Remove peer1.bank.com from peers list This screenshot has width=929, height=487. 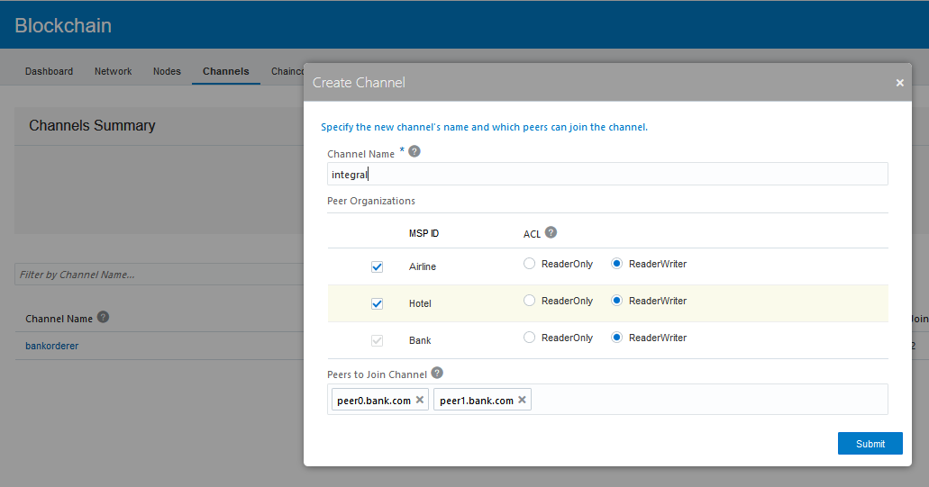click(x=523, y=401)
